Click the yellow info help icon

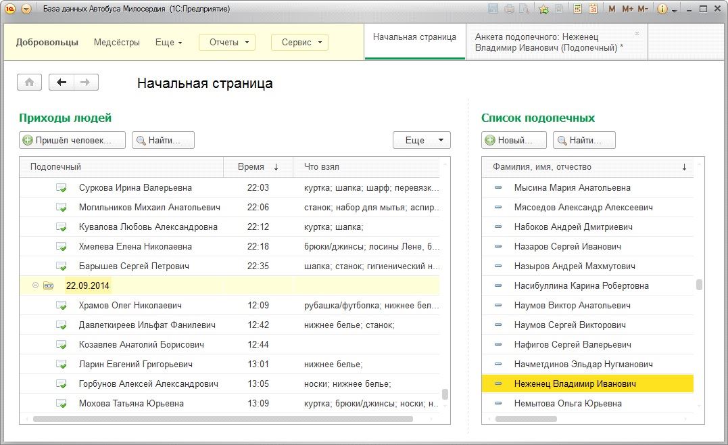662,9
